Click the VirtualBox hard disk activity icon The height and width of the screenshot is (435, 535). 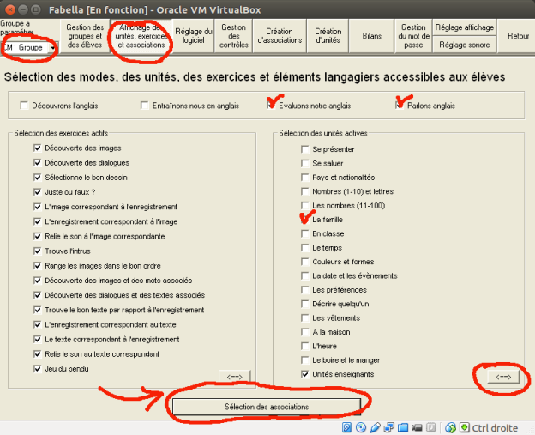coord(346,427)
